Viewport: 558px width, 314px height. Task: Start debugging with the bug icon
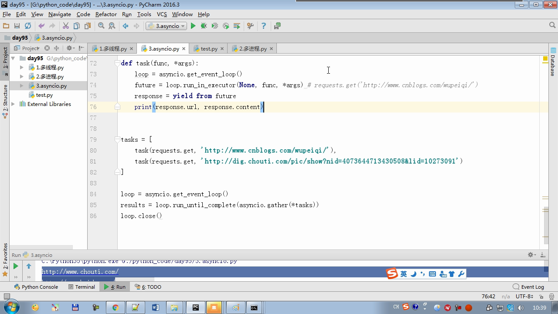tap(204, 26)
